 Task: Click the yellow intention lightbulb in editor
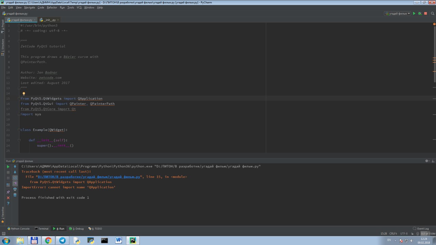24,94
